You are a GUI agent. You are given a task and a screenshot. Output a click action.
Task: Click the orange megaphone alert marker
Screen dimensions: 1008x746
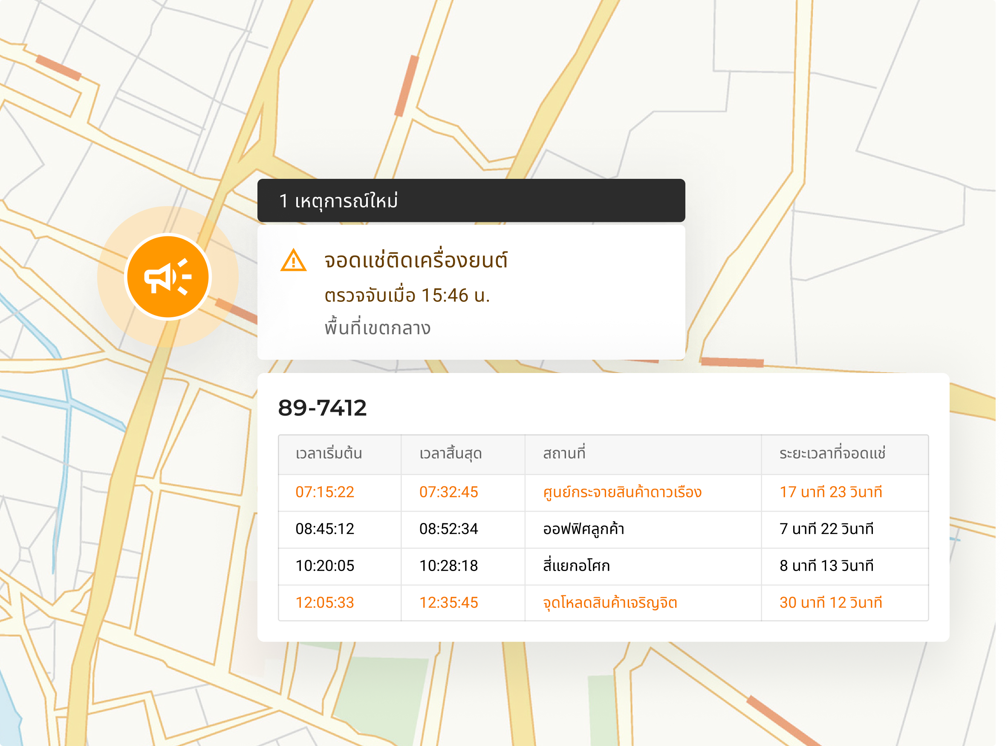pyautogui.click(x=168, y=276)
